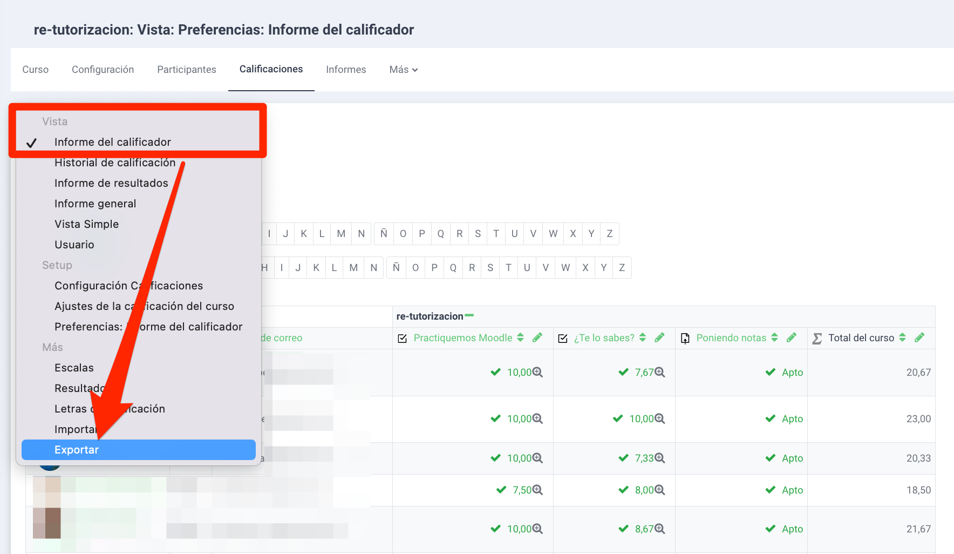Click the 23,00 course total cell
This screenshot has height=554, width=954.
click(x=871, y=419)
